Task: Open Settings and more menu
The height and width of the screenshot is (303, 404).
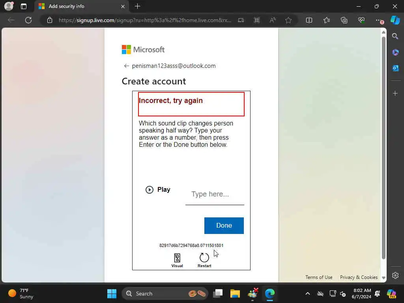Action: pyautogui.click(x=379, y=20)
